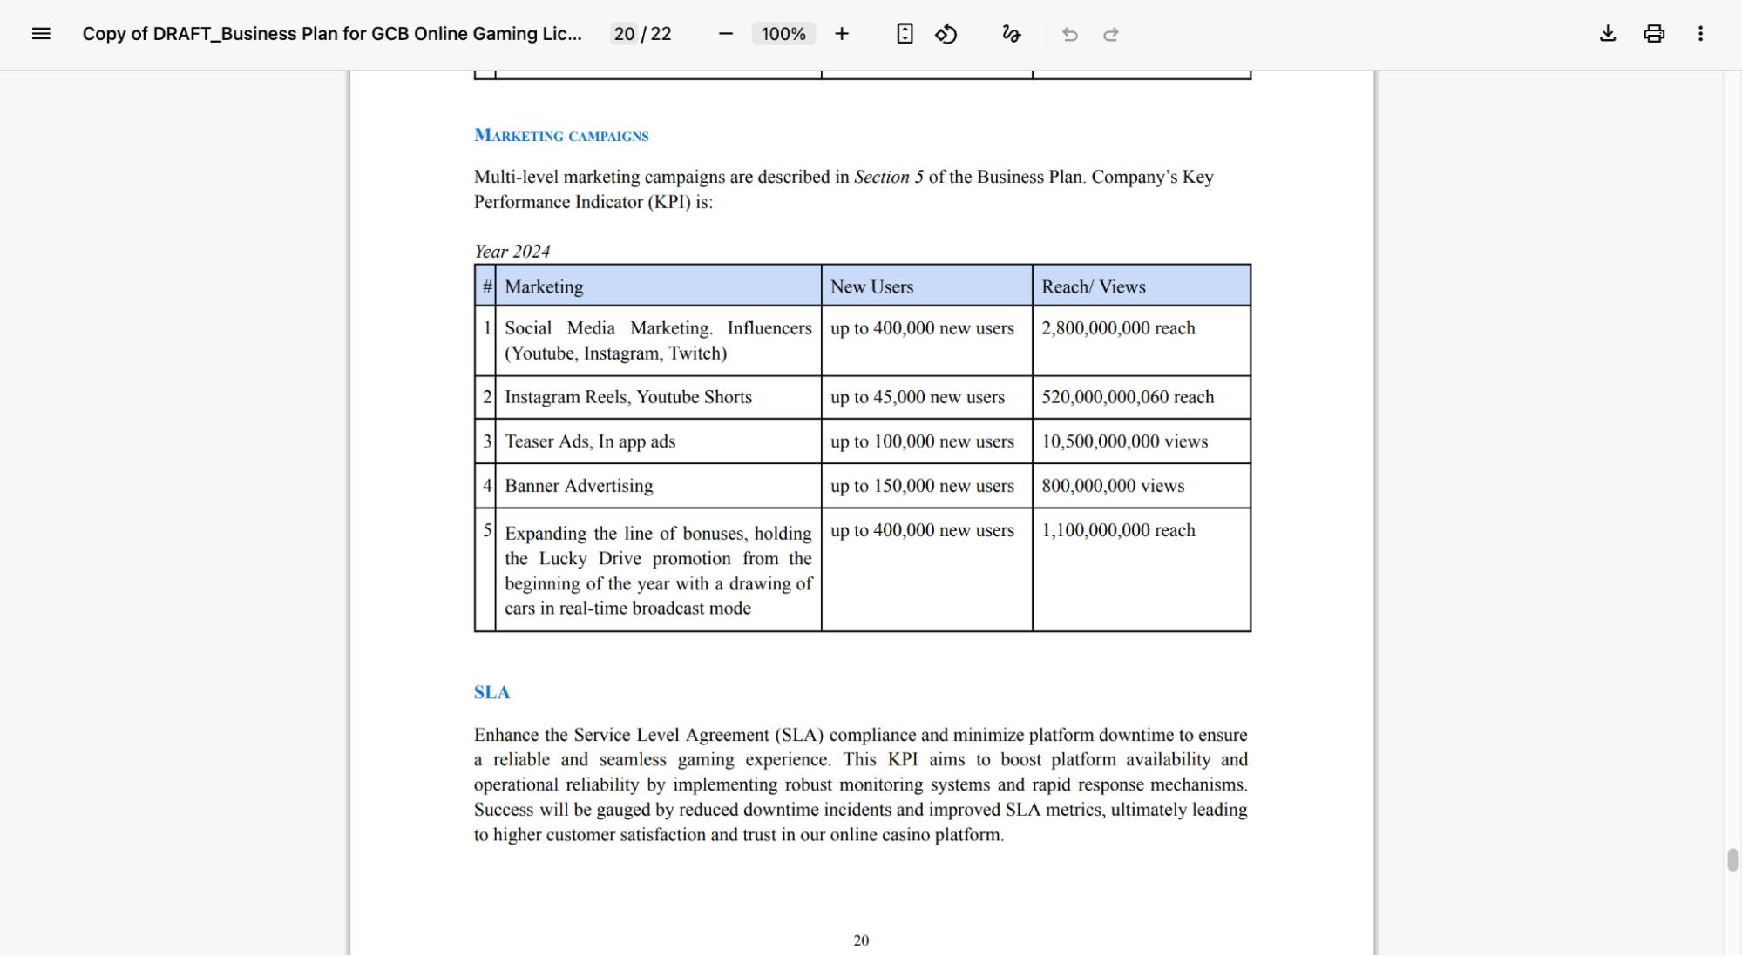Edit the 100% zoom level field
Screen dimensions: 1742x956
(783, 34)
